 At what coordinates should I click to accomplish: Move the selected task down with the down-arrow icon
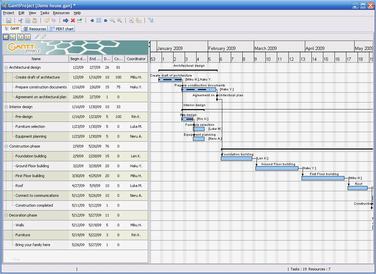click(20, 37)
